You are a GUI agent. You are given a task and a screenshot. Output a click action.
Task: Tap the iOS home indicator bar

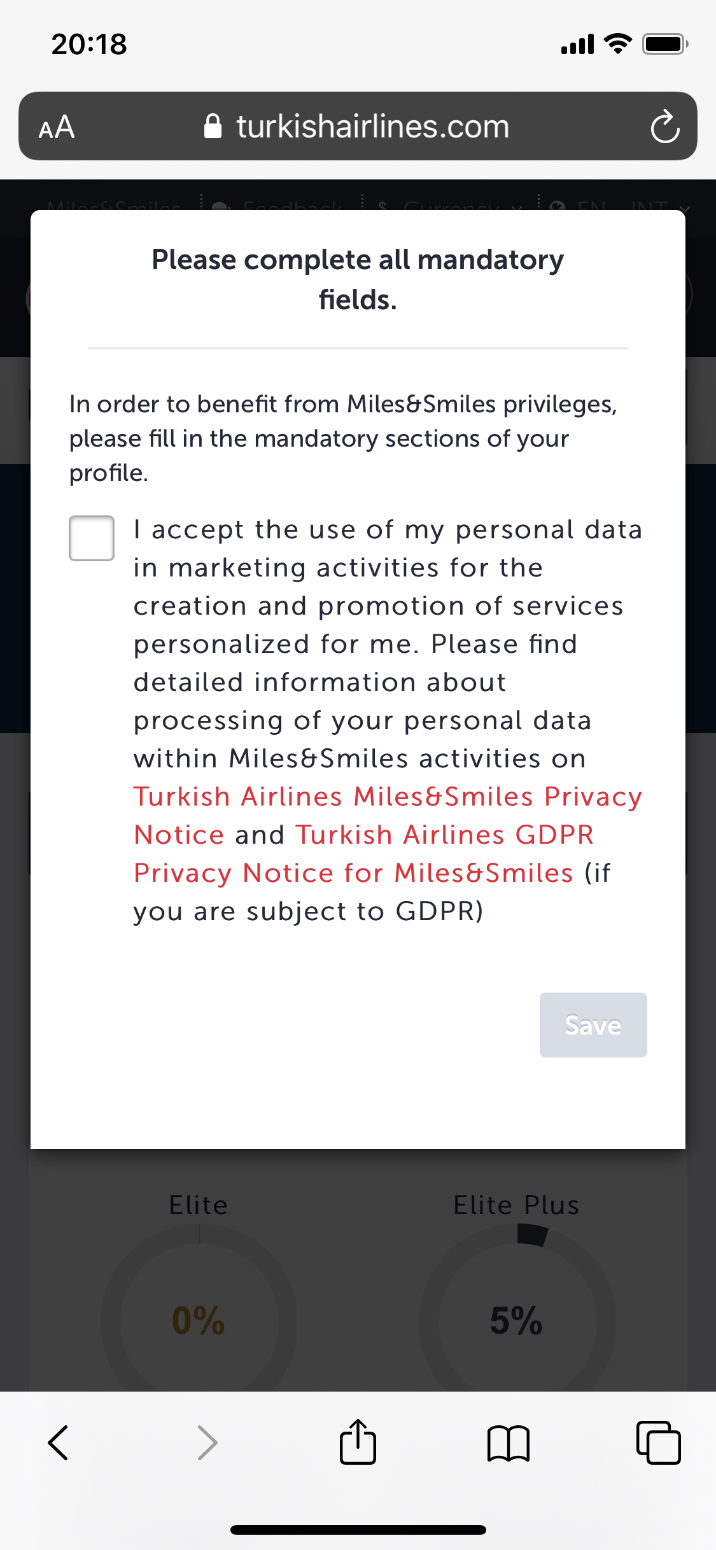coord(358,1530)
